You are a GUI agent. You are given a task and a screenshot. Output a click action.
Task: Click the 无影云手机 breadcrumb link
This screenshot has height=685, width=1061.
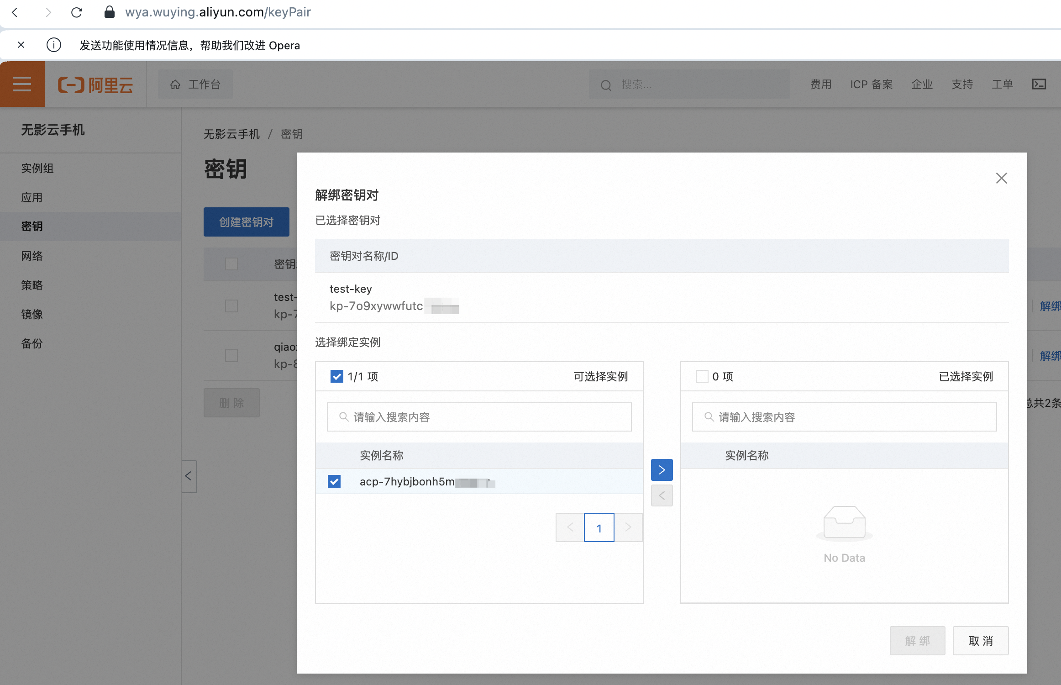click(231, 134)
